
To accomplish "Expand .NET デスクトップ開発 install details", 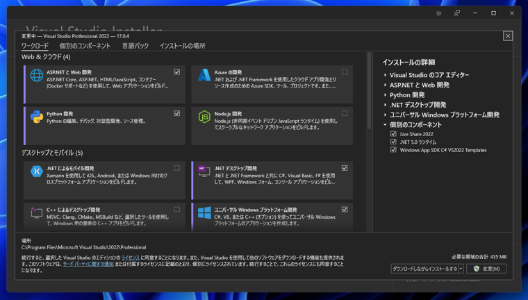I will point(385,105).
